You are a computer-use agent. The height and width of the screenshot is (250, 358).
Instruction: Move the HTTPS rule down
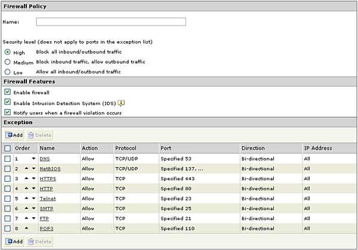[33, 178]
